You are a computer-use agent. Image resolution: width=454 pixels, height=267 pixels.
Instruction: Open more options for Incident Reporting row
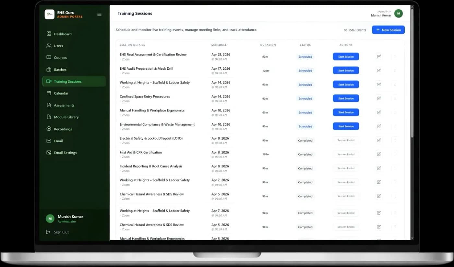point(395,168)
